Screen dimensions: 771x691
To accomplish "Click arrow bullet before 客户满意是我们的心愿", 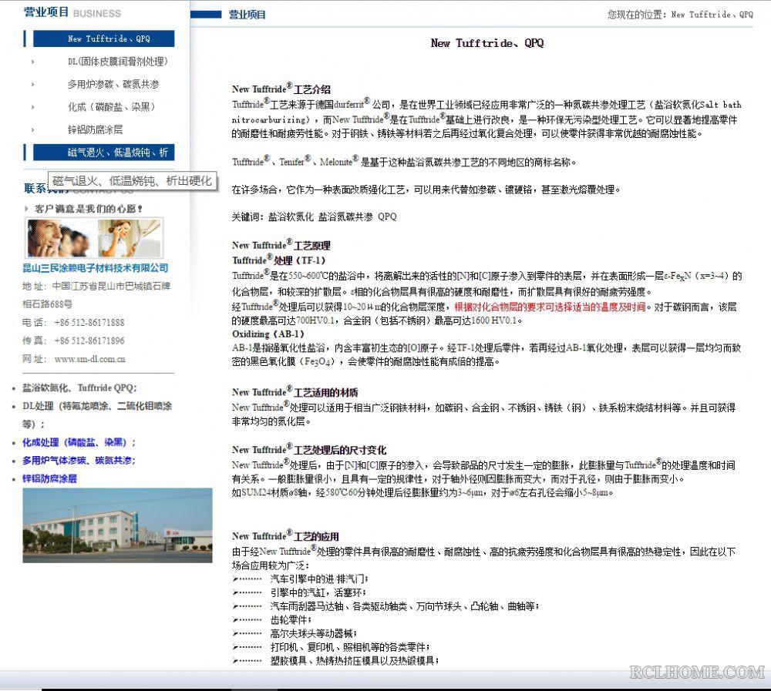I will tap(26, 209).
